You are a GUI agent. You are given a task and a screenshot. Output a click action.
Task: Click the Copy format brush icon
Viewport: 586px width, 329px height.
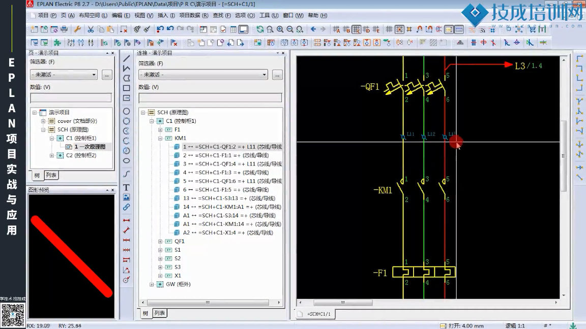(137, 29)
